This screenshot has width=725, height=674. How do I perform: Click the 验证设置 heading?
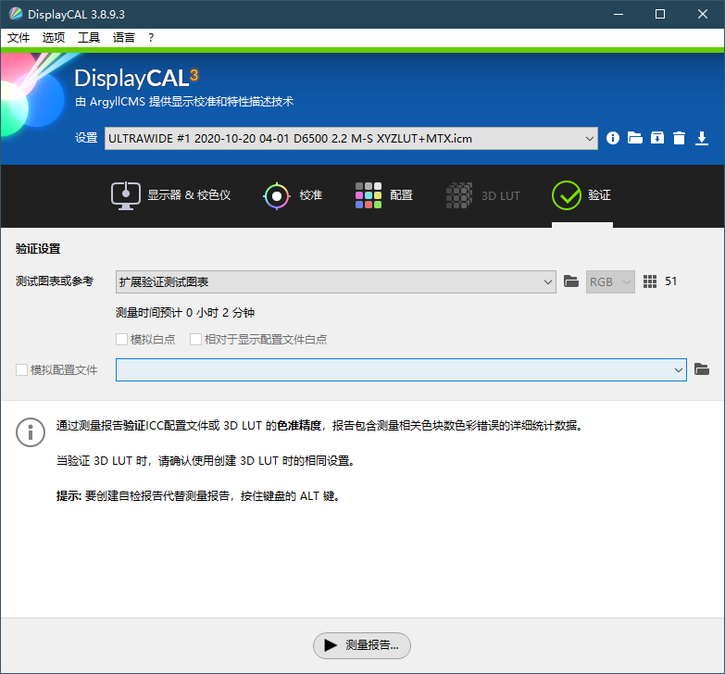pos(38,249)
